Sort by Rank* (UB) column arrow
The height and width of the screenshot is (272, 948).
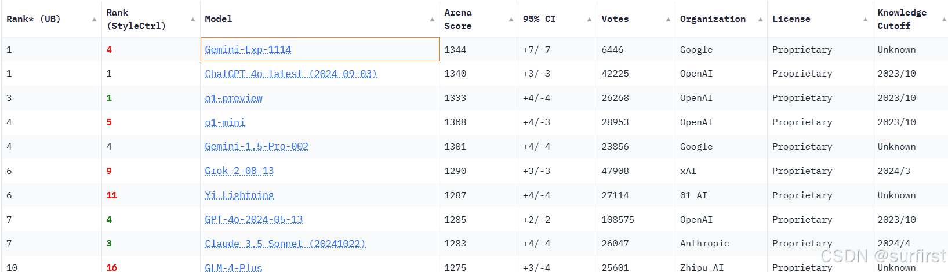(94, 20)
